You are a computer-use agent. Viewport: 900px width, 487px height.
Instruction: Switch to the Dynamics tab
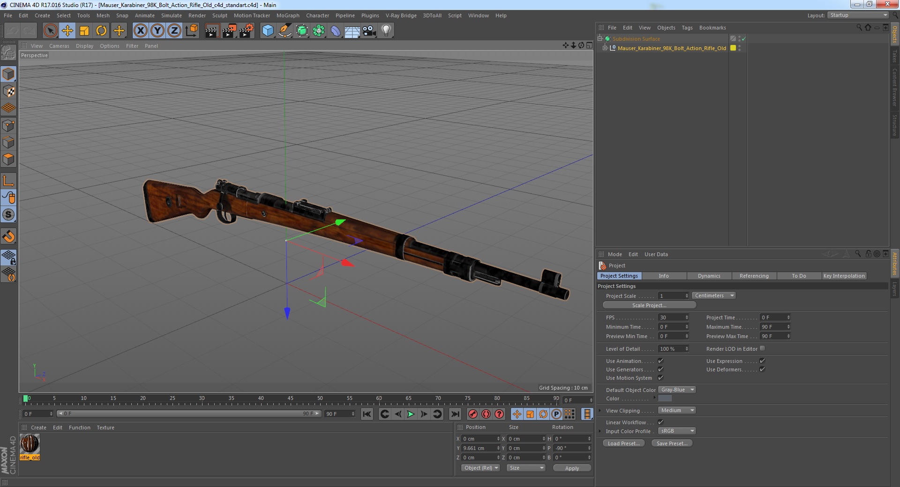[x=709, y=276]
